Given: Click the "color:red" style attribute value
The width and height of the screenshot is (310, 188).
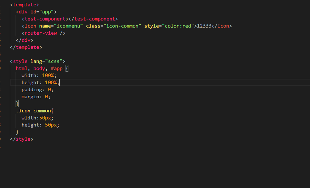Looking at the screenshot, I should pos(178,26).
